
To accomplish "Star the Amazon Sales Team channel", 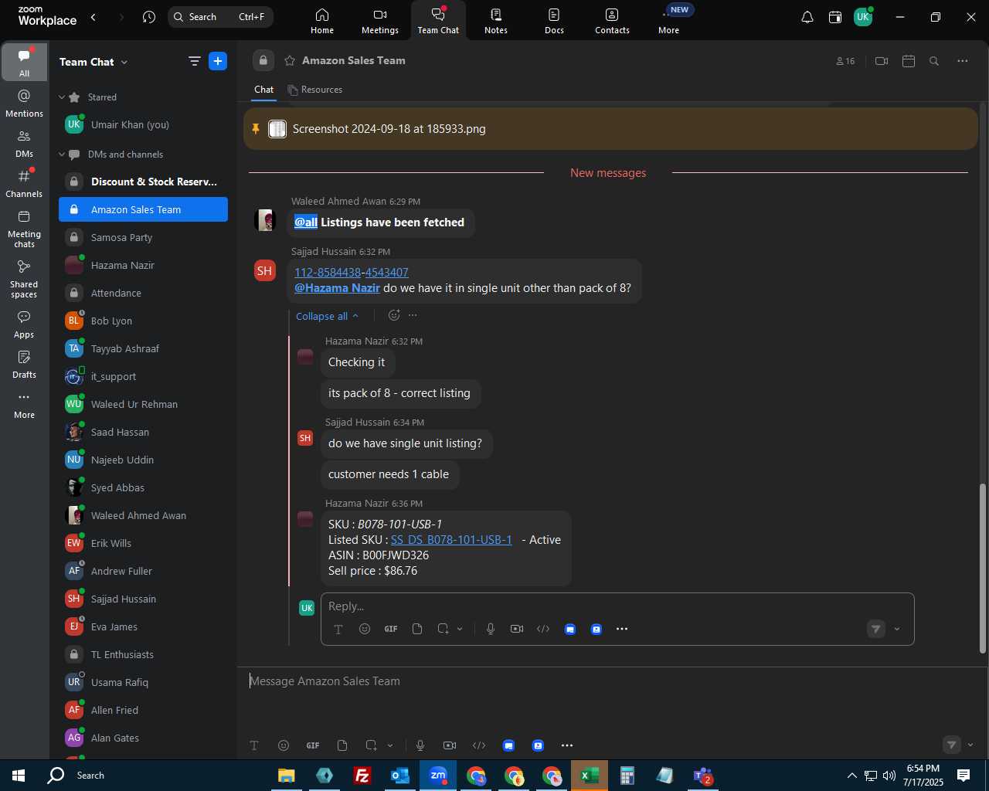I will point(290,60).
